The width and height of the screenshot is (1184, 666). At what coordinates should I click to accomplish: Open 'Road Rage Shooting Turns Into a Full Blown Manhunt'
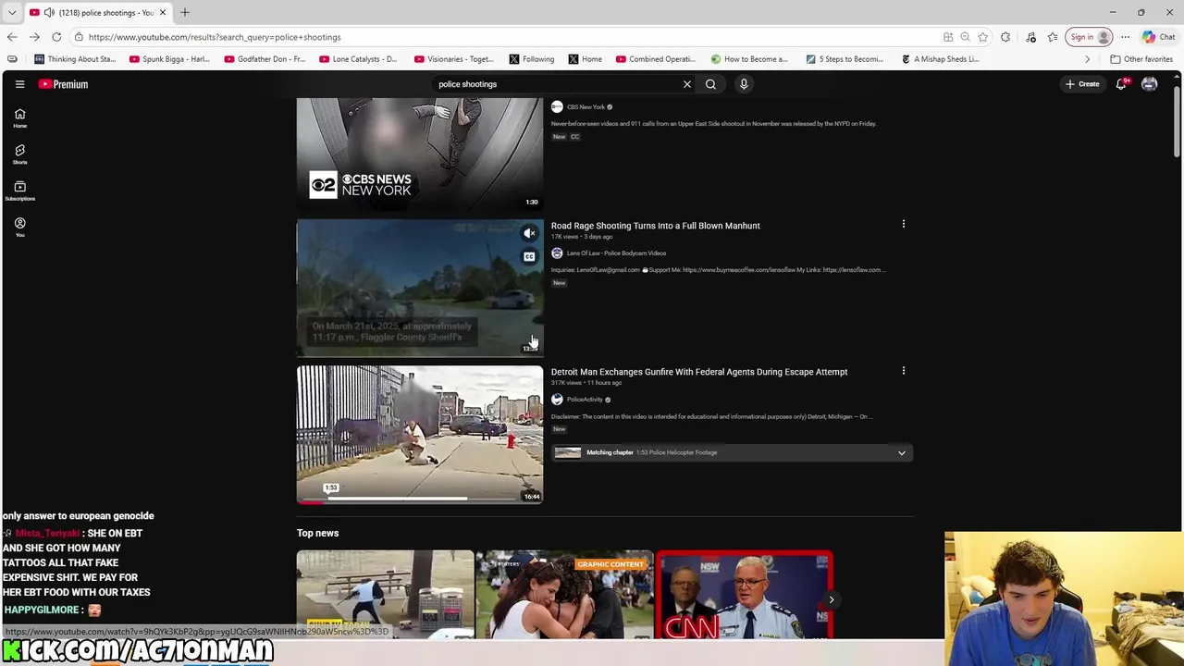click(x=655, y=226)
